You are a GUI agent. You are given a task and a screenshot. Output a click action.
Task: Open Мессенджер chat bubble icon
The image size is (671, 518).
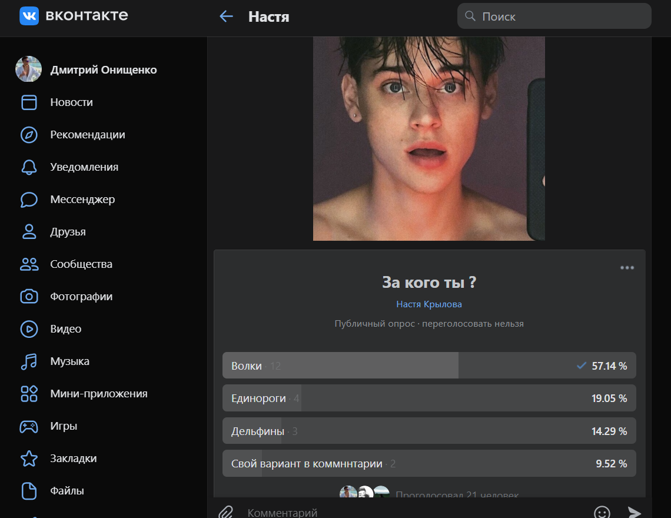(29, 200)
